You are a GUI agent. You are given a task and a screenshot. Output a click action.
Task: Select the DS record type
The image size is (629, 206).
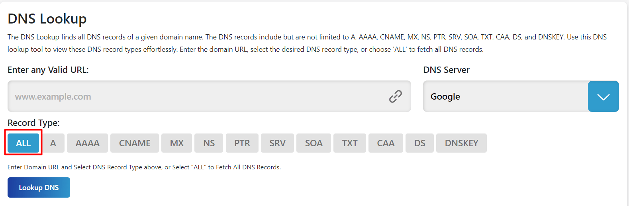point(419,143)
